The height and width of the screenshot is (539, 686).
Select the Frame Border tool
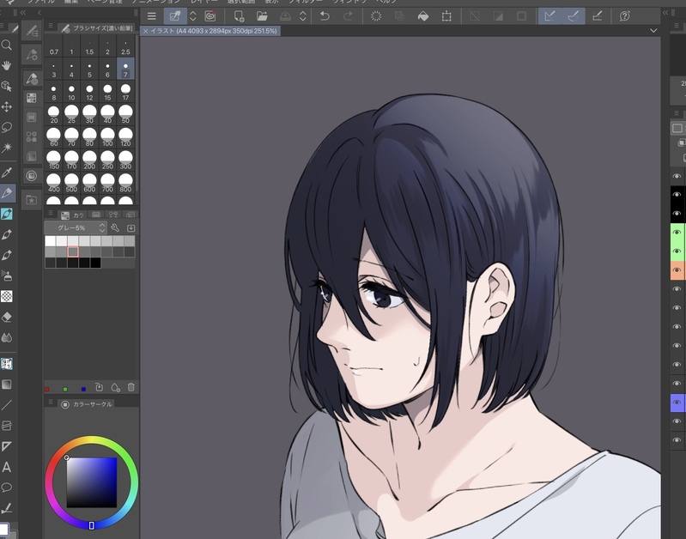click(x=7, y=425)
